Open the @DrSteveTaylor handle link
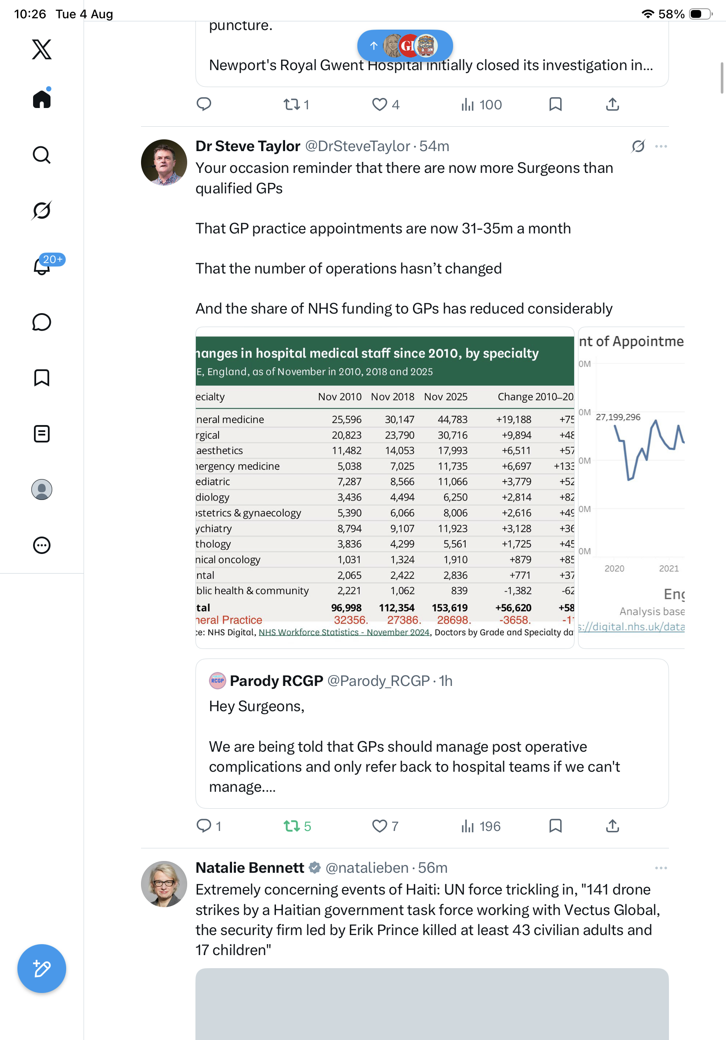This screenshot has height=1040, width=726. click(x=358, y=146)
